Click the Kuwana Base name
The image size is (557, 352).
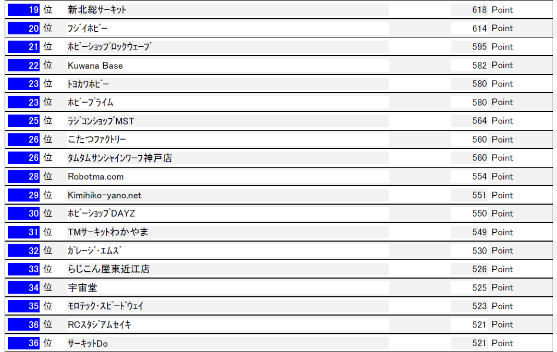(95, 66)
